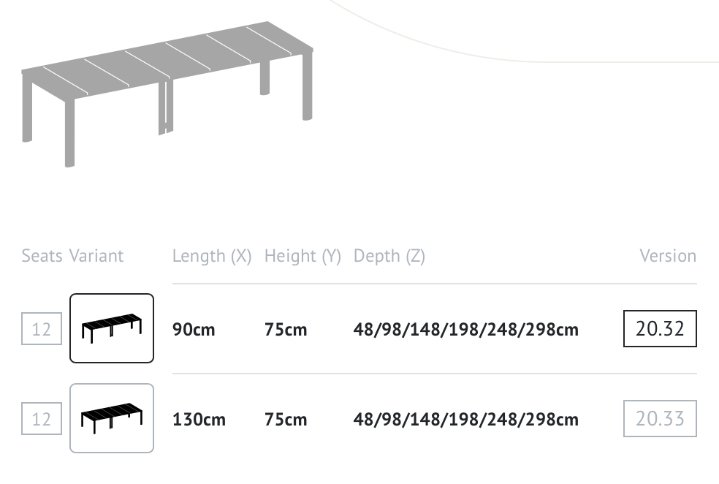Click the 130cm length value
The height and width of the screenshot is (484, 719).
199,420
